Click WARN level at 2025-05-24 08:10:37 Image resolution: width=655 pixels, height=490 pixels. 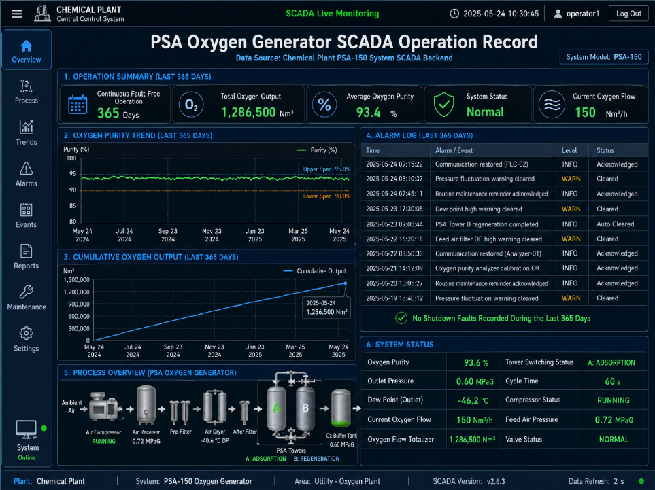point(571,179)
